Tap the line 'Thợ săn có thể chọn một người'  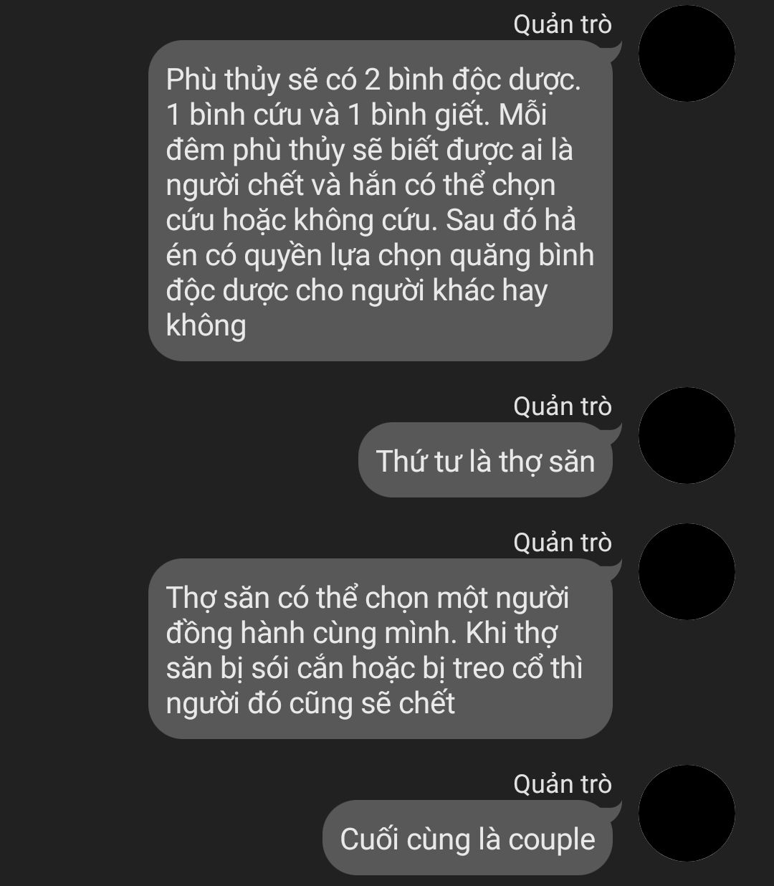[367, 598]
